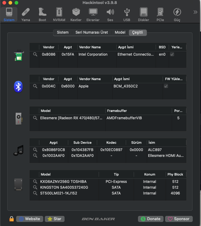201x226 pixels.
Task: Select the Model tab
Action: click(120, 32)
